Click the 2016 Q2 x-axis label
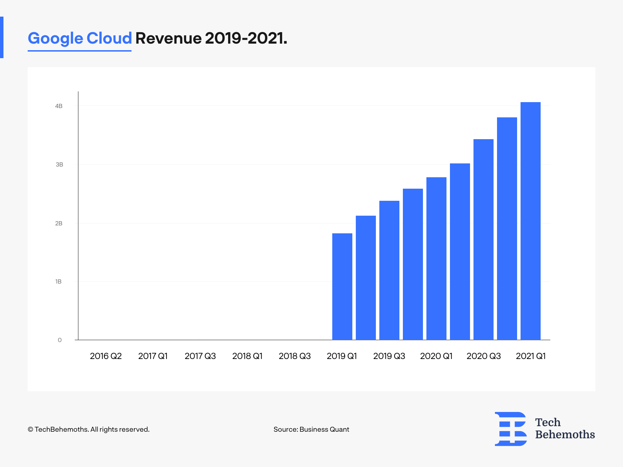Viewport: 623px width, 467px height. click(x=106, y=356)
